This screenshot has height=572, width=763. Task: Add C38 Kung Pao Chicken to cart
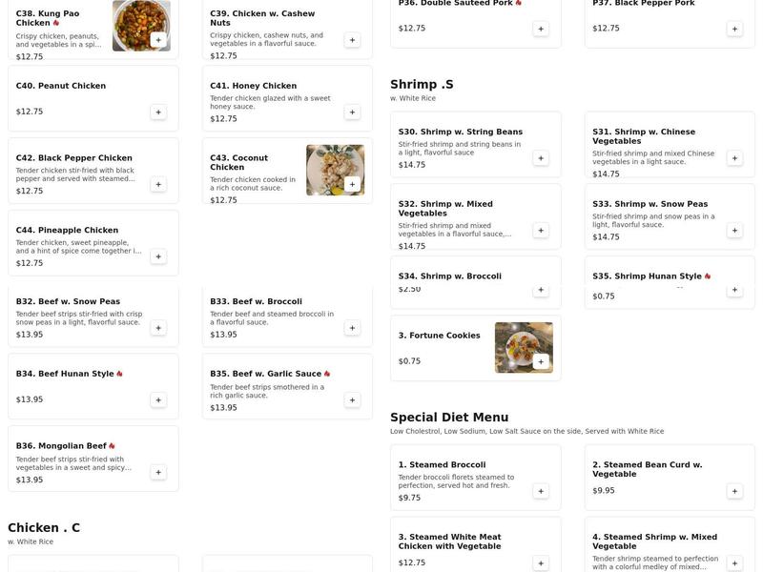[x=158, y=40]
